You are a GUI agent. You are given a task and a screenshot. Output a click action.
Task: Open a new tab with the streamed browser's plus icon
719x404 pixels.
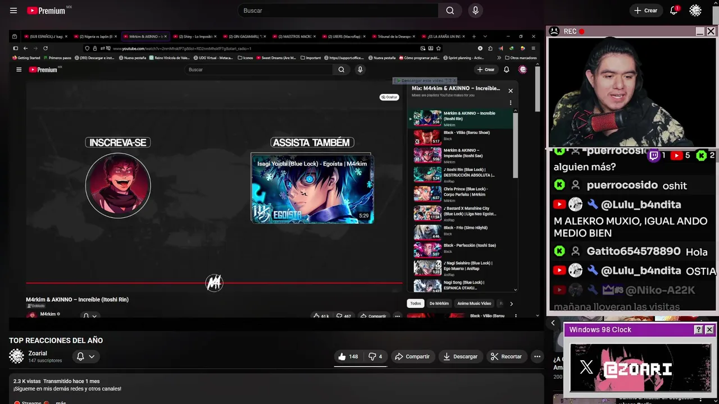pyautogui.click(x=474, y=36)
